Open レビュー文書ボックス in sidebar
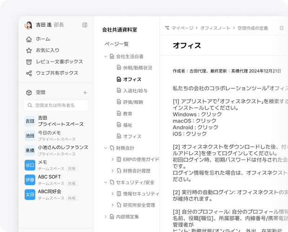The width and height of the screenshot is (288, 232). tap(59, 62)
